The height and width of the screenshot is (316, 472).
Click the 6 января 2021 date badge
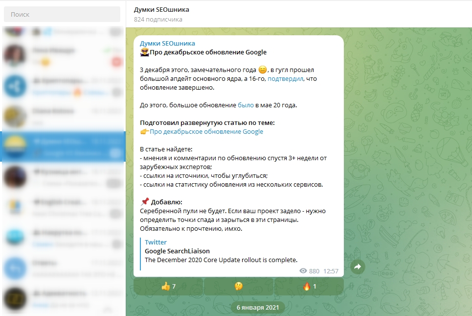click(258, 307)
